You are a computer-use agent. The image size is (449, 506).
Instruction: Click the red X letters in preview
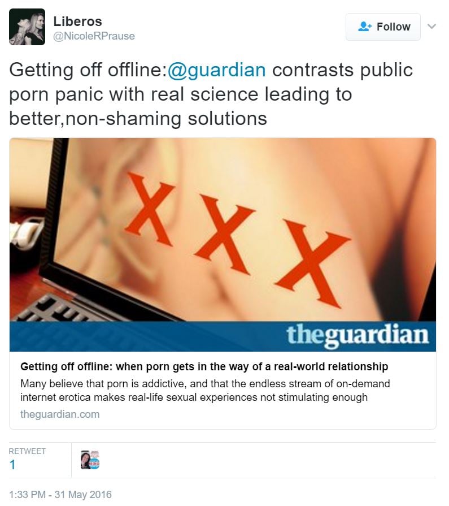click(x=238, y=240)
